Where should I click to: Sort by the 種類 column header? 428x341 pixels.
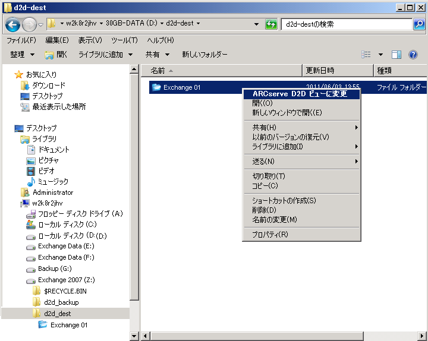pyautogui.click(x=400, y=71)
